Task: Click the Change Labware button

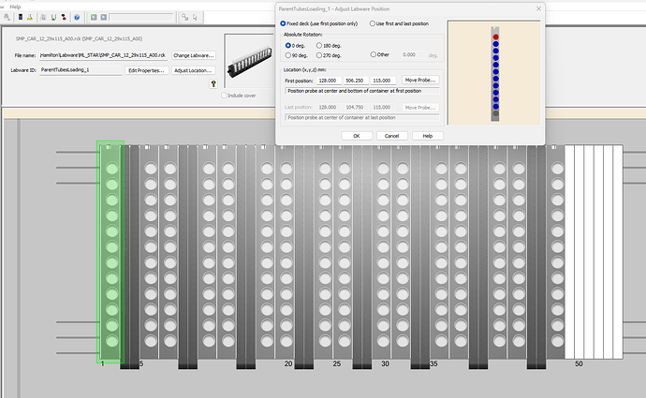Action: [x=193, y=55]
